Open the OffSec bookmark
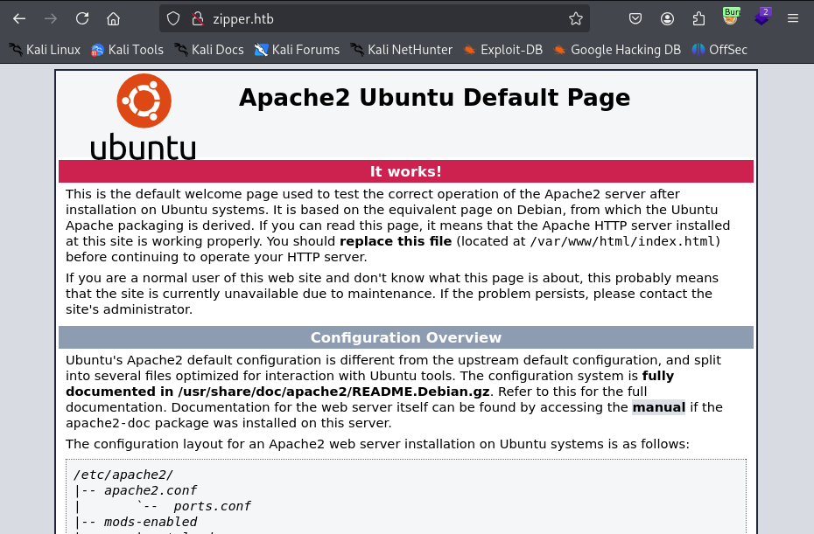Image resolution: width=814 pixels, height=534 pixels. [719, 50]
